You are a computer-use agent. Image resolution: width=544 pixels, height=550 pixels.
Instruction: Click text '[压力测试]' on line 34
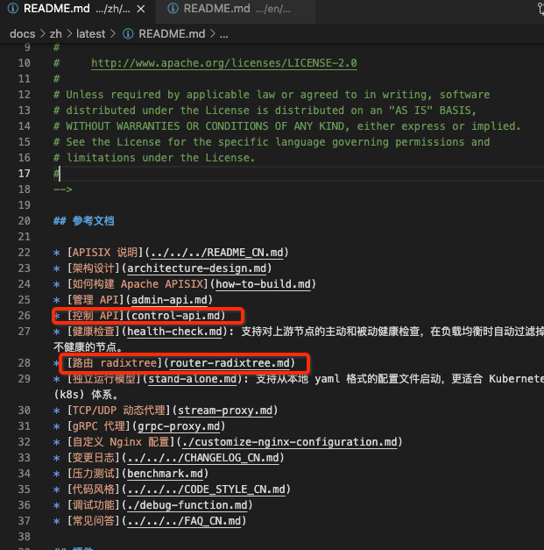(x=94, y=474)
